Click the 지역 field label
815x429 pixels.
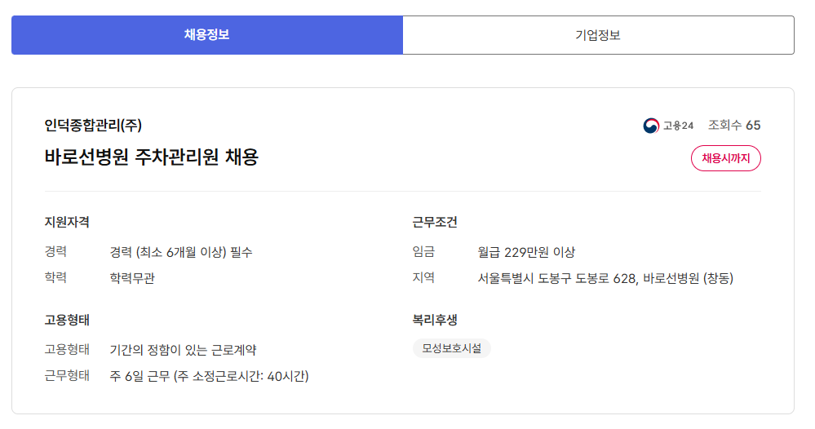(423, 278)
